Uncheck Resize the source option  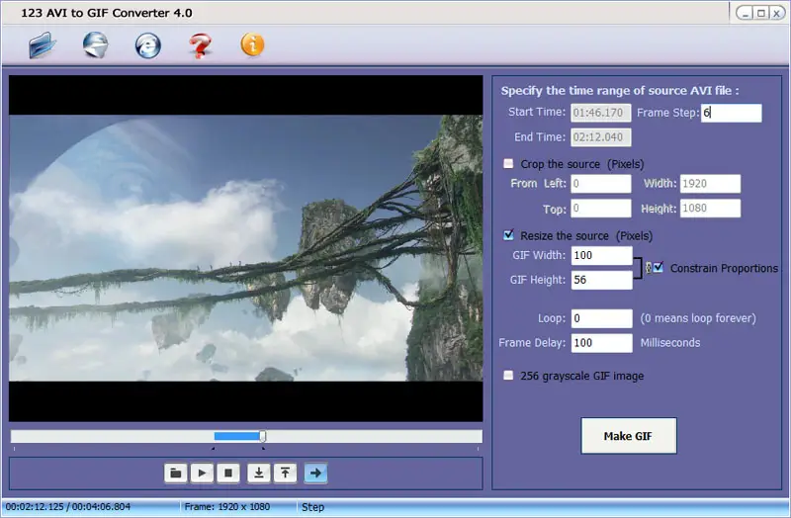[x=508, y=235]
